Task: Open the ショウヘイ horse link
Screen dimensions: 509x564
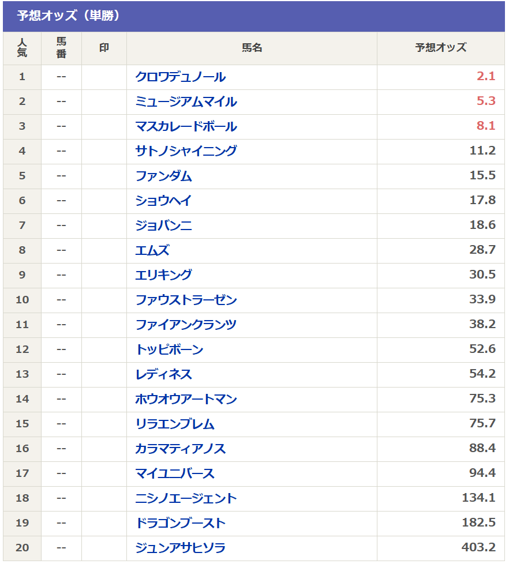Action: 163,201
